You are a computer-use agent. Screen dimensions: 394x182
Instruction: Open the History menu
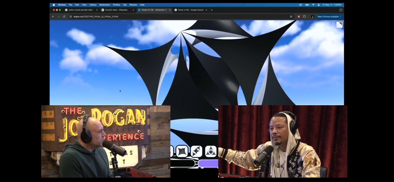pyautogui.click(x=93, y=5)
